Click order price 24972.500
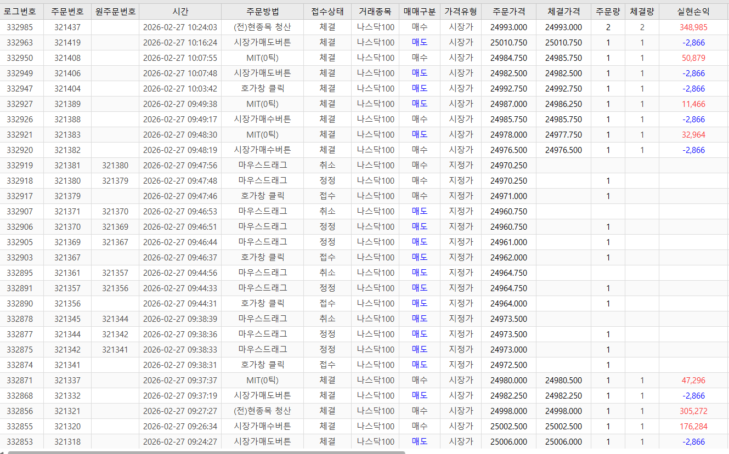729x454 pixels. point(508,365)
